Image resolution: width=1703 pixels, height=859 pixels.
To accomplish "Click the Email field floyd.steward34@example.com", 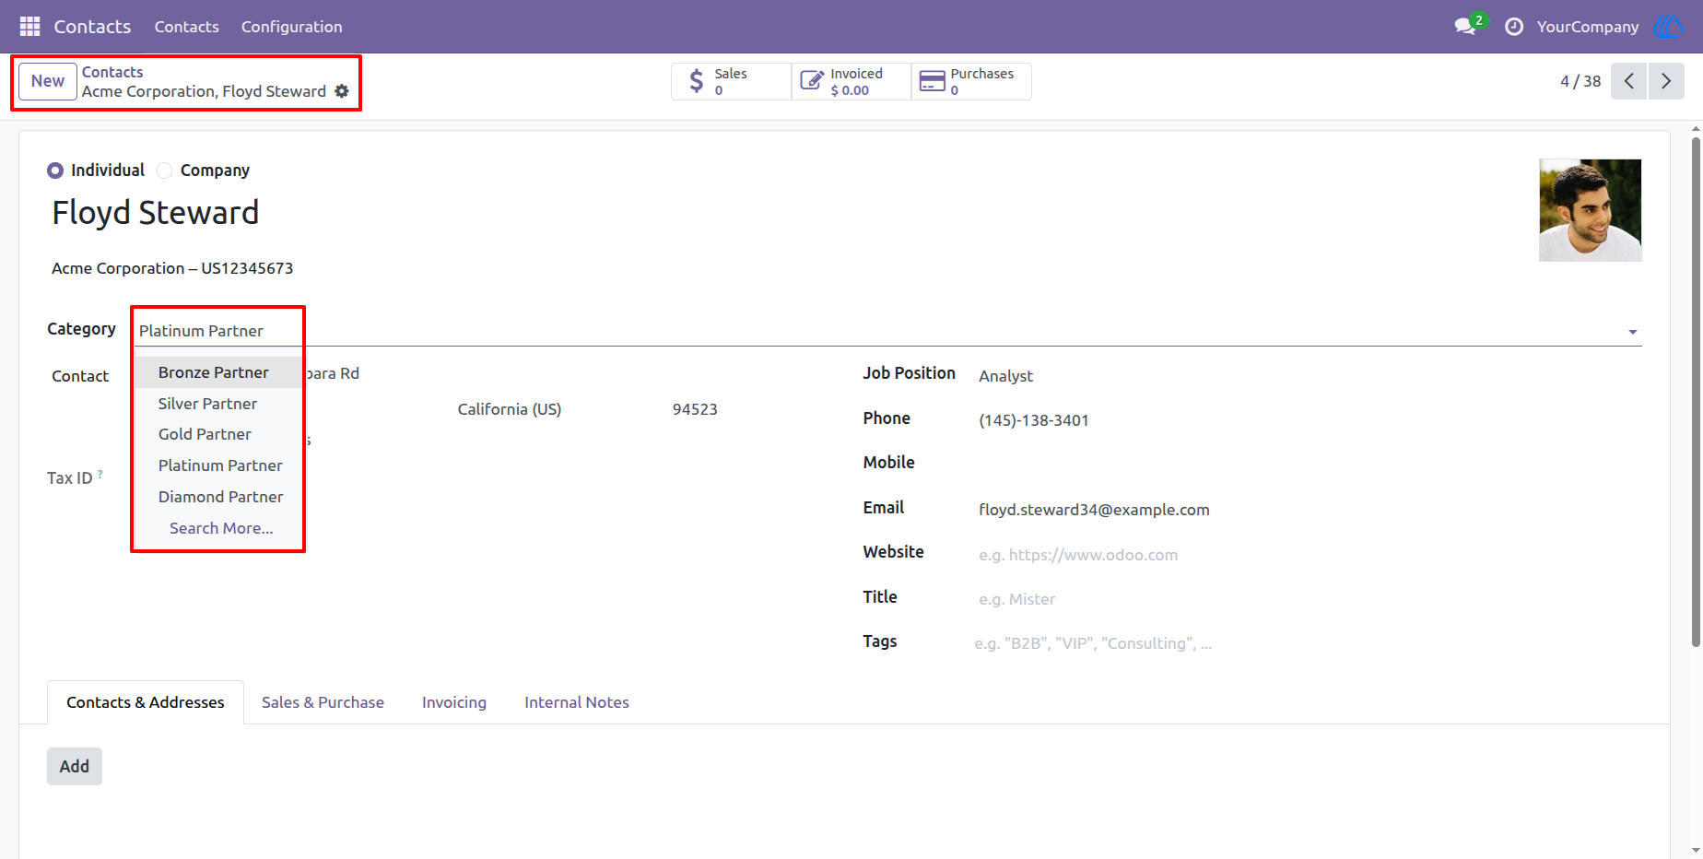I will (1310, 510).
